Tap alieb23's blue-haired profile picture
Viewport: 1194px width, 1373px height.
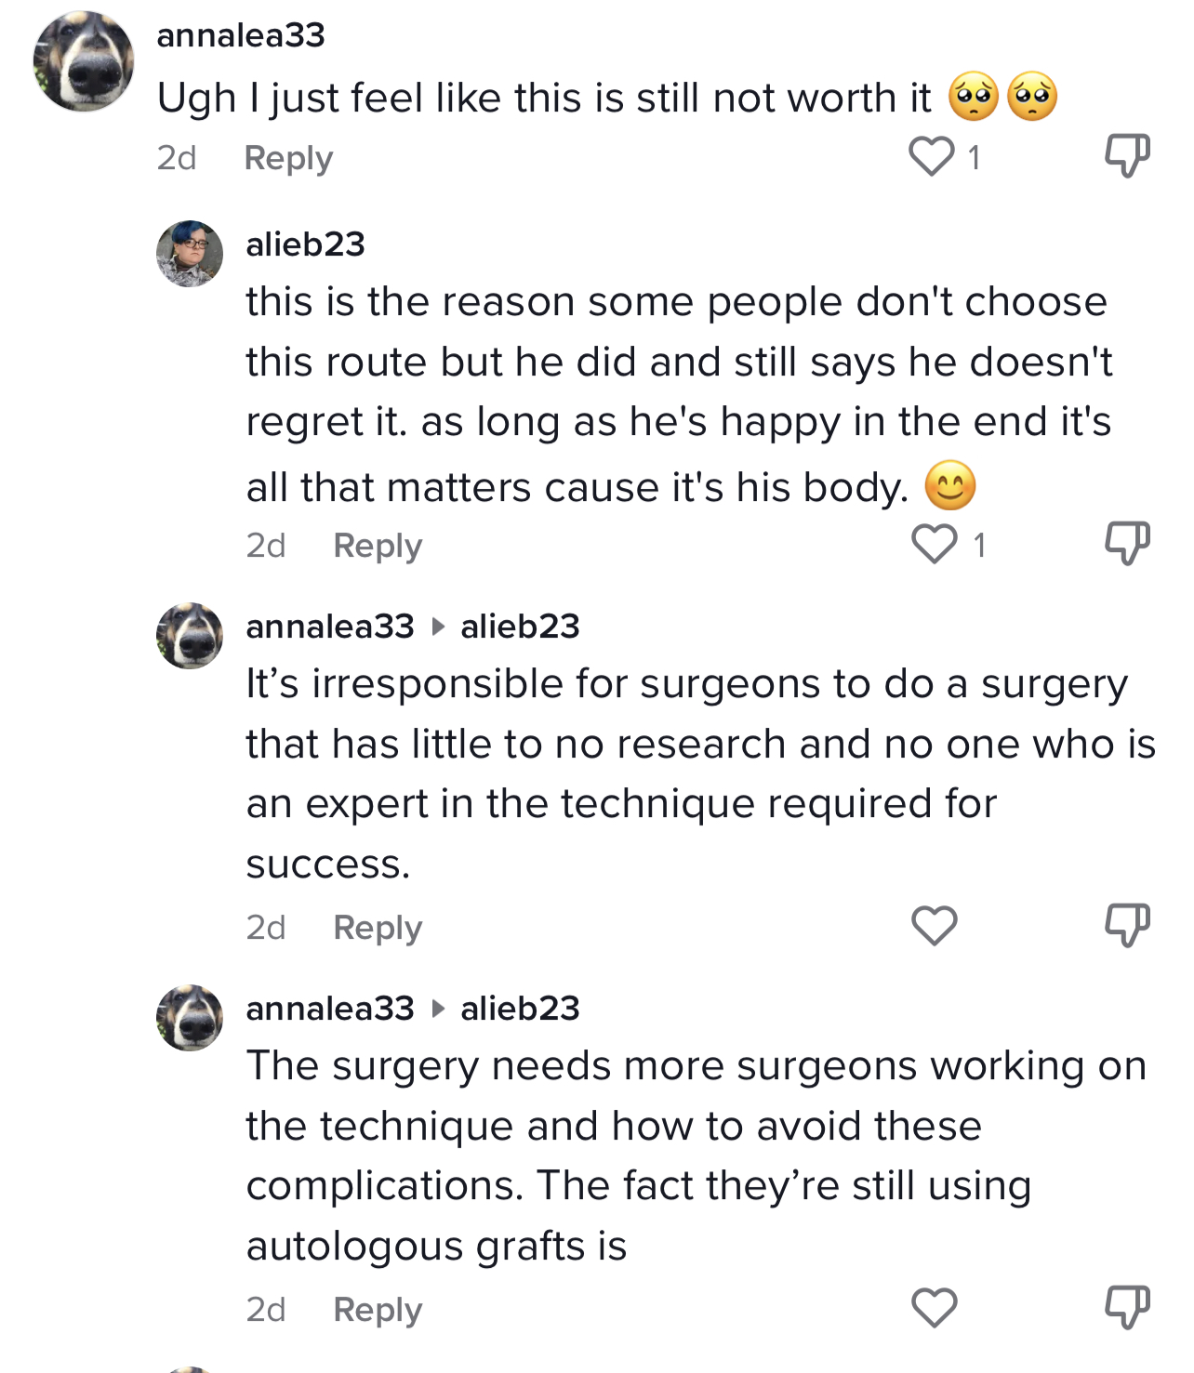pos(190,254)
